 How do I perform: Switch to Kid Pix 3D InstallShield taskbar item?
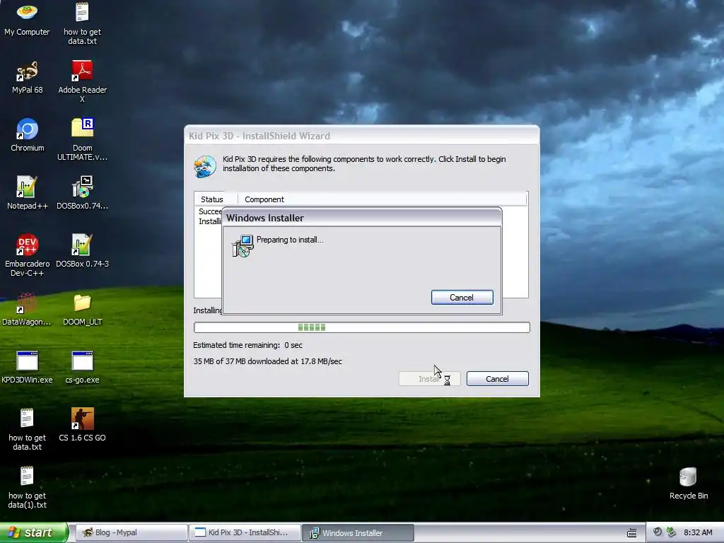coord(245,532)
